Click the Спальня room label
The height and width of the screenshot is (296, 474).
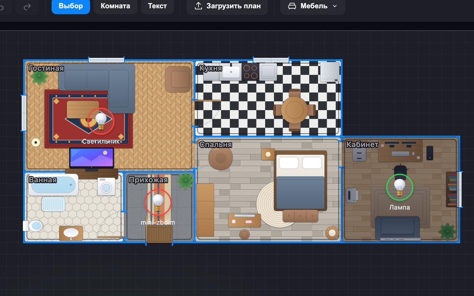click(215, 144)
